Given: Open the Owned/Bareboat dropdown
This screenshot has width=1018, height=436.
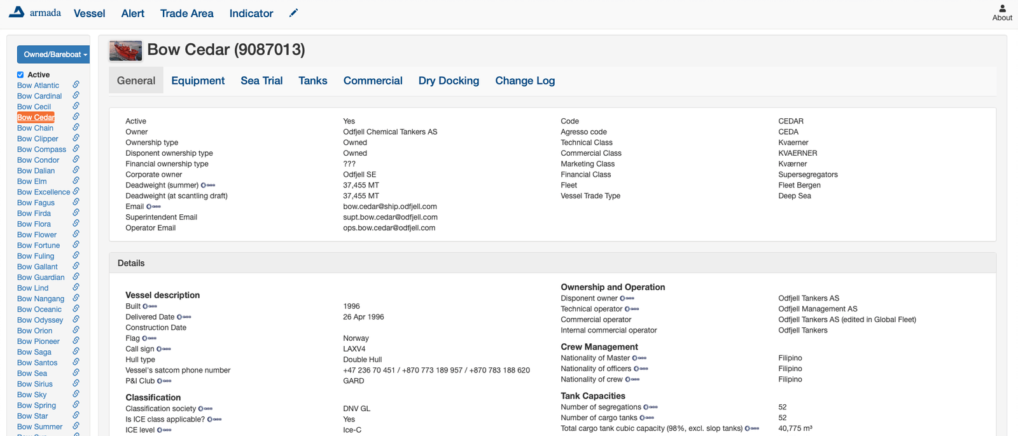Looking at the screenshot, I should coord(53,55).
